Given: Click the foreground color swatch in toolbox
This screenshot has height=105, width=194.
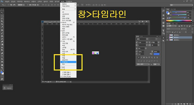Looking at the screenshot, I should click(2, 72).
